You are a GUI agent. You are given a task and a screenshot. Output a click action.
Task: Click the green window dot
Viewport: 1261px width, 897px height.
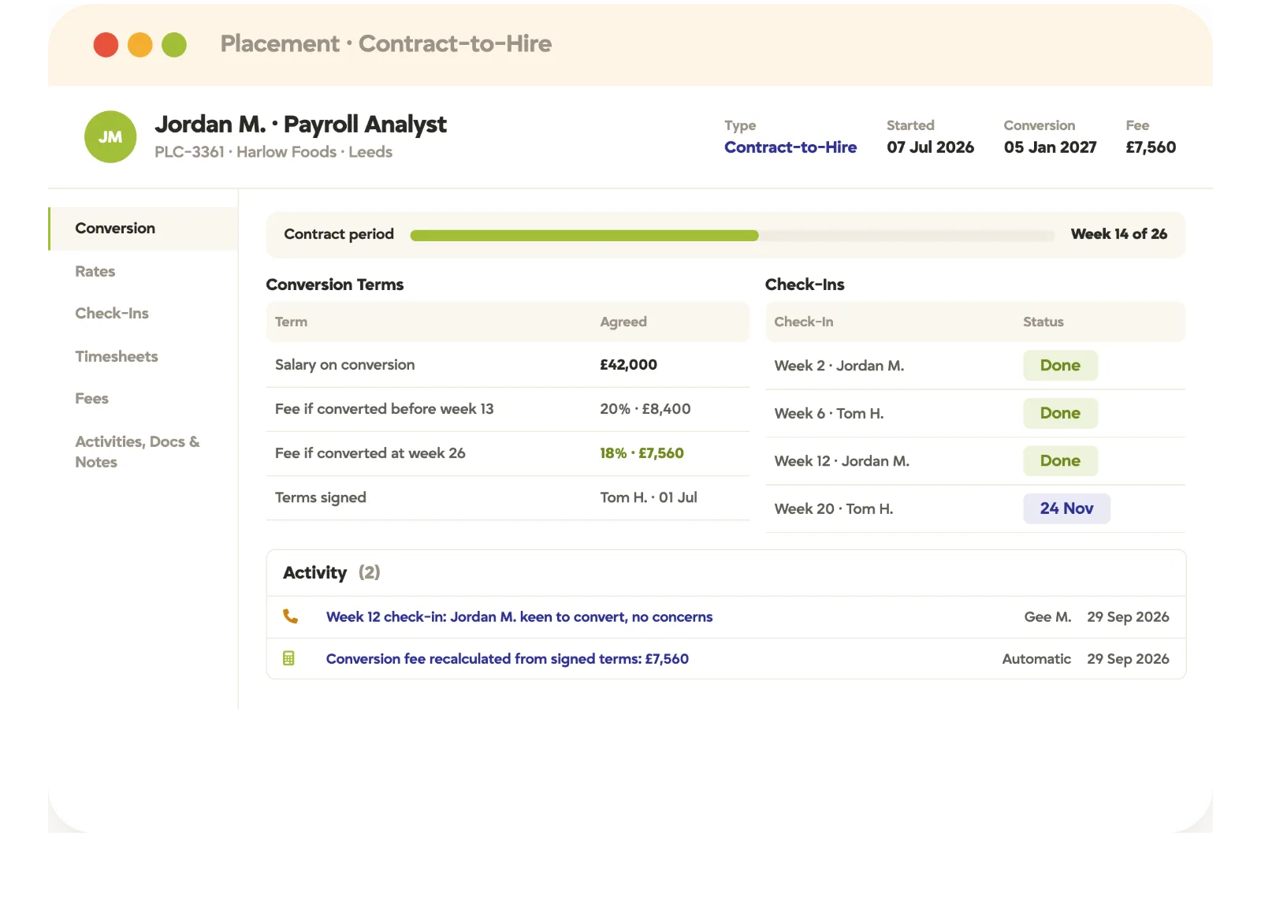coord(174,45)
